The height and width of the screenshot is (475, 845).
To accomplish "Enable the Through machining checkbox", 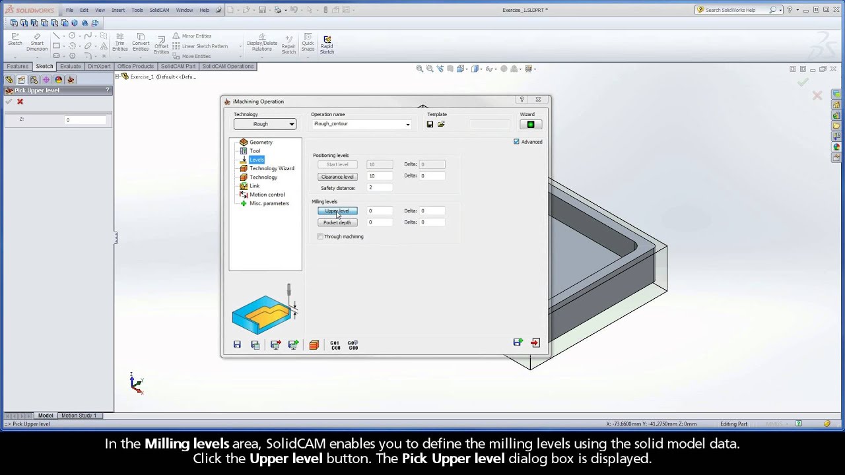I will click(x=320, y=236).
